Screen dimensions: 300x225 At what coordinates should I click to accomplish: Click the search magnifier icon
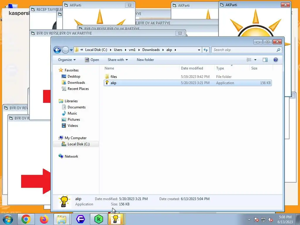(278, 50)
